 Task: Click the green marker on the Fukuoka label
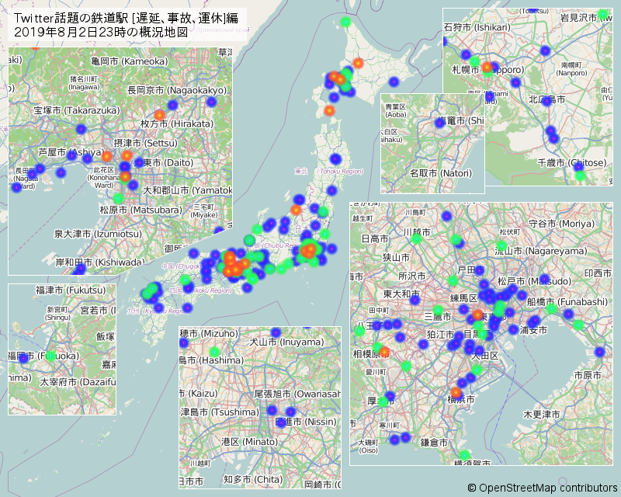coord(50,355)
